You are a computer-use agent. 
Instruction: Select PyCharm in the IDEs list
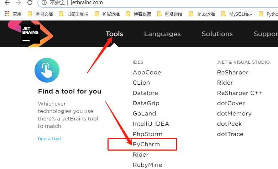pos(146,145)
